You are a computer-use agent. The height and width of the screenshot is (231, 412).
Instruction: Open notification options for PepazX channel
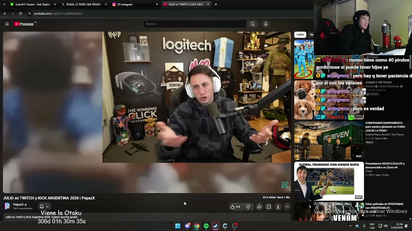(x=44, y=207)
